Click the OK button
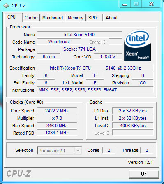Viewport: 164px width, 184px height. coord(144,174)
